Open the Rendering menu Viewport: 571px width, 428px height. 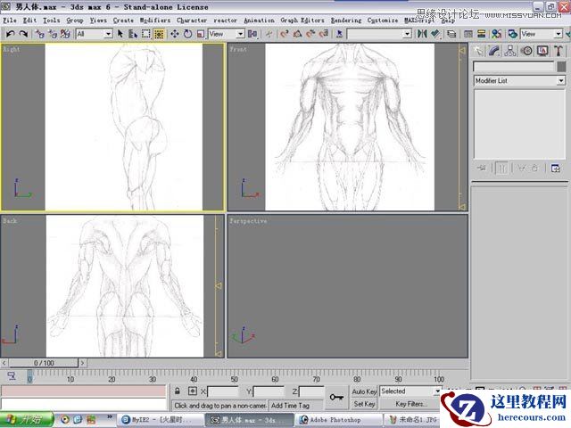tap(346, 20)
